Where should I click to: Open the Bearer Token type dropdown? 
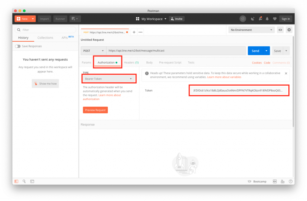(x=109, y=79)
